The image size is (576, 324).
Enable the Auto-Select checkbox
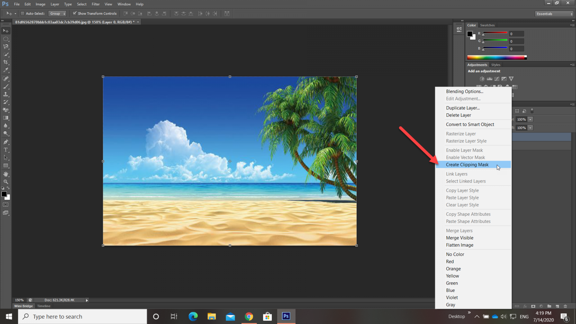point(22,14)
